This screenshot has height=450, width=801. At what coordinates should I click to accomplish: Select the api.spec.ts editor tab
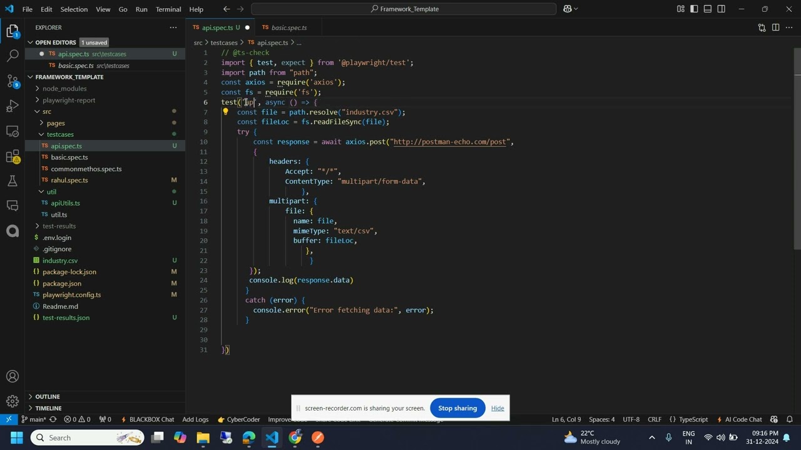[217, 27]
